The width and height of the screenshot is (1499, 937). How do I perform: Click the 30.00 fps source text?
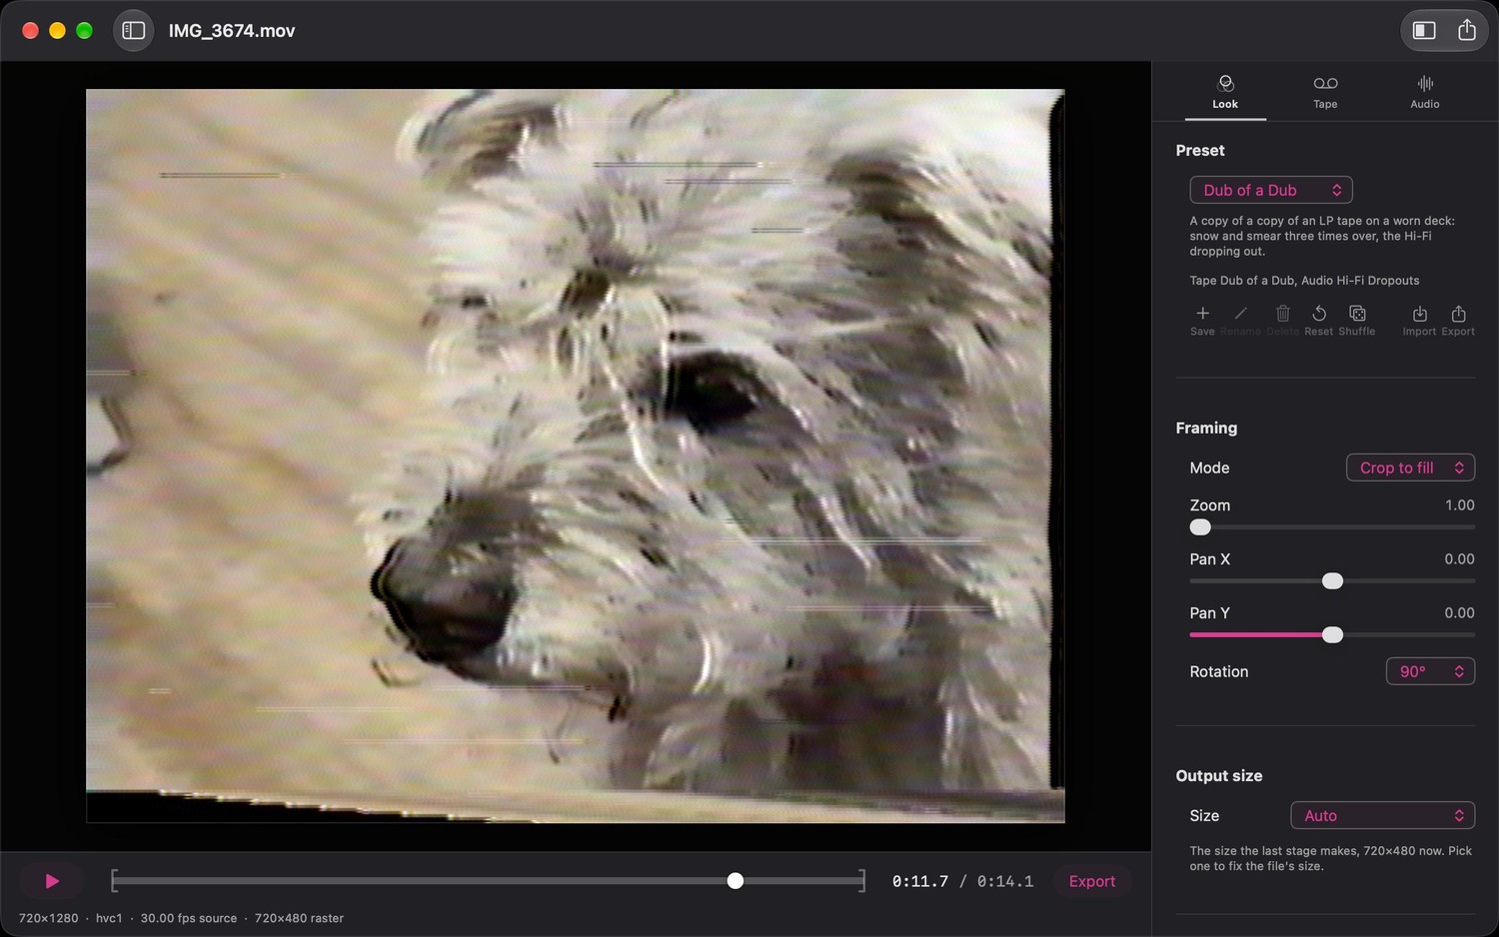189,918
